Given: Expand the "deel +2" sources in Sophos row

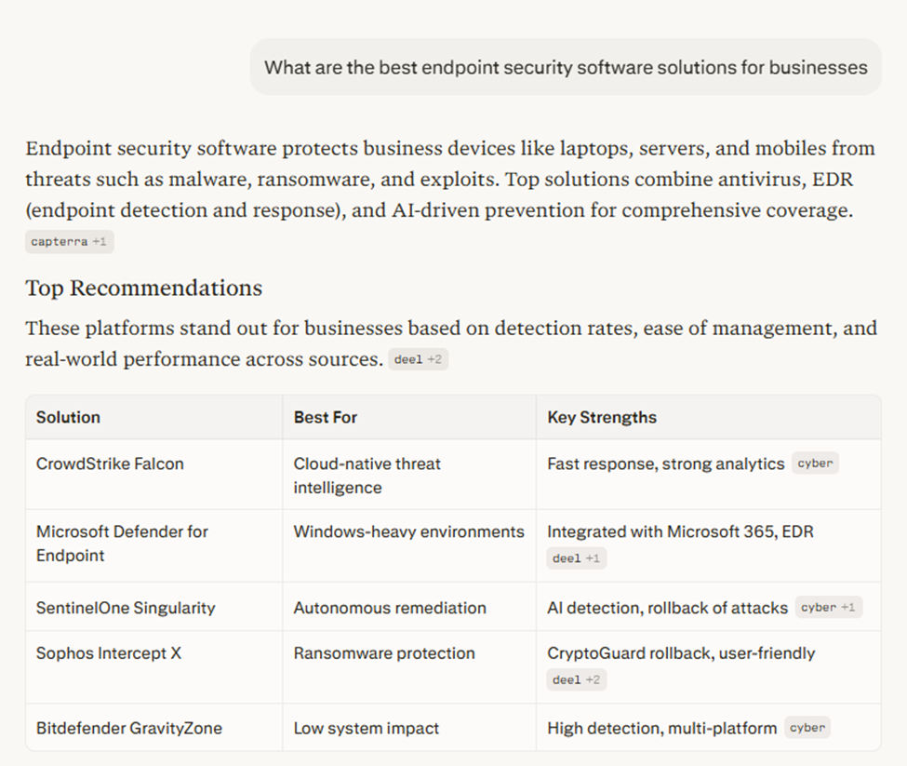Looking at the screenshot, I should click(x=578, y=679).
